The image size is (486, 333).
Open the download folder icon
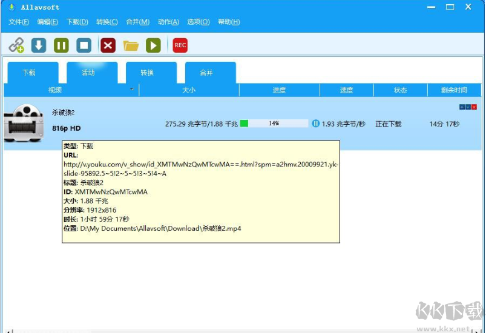(x=131, y=45)
